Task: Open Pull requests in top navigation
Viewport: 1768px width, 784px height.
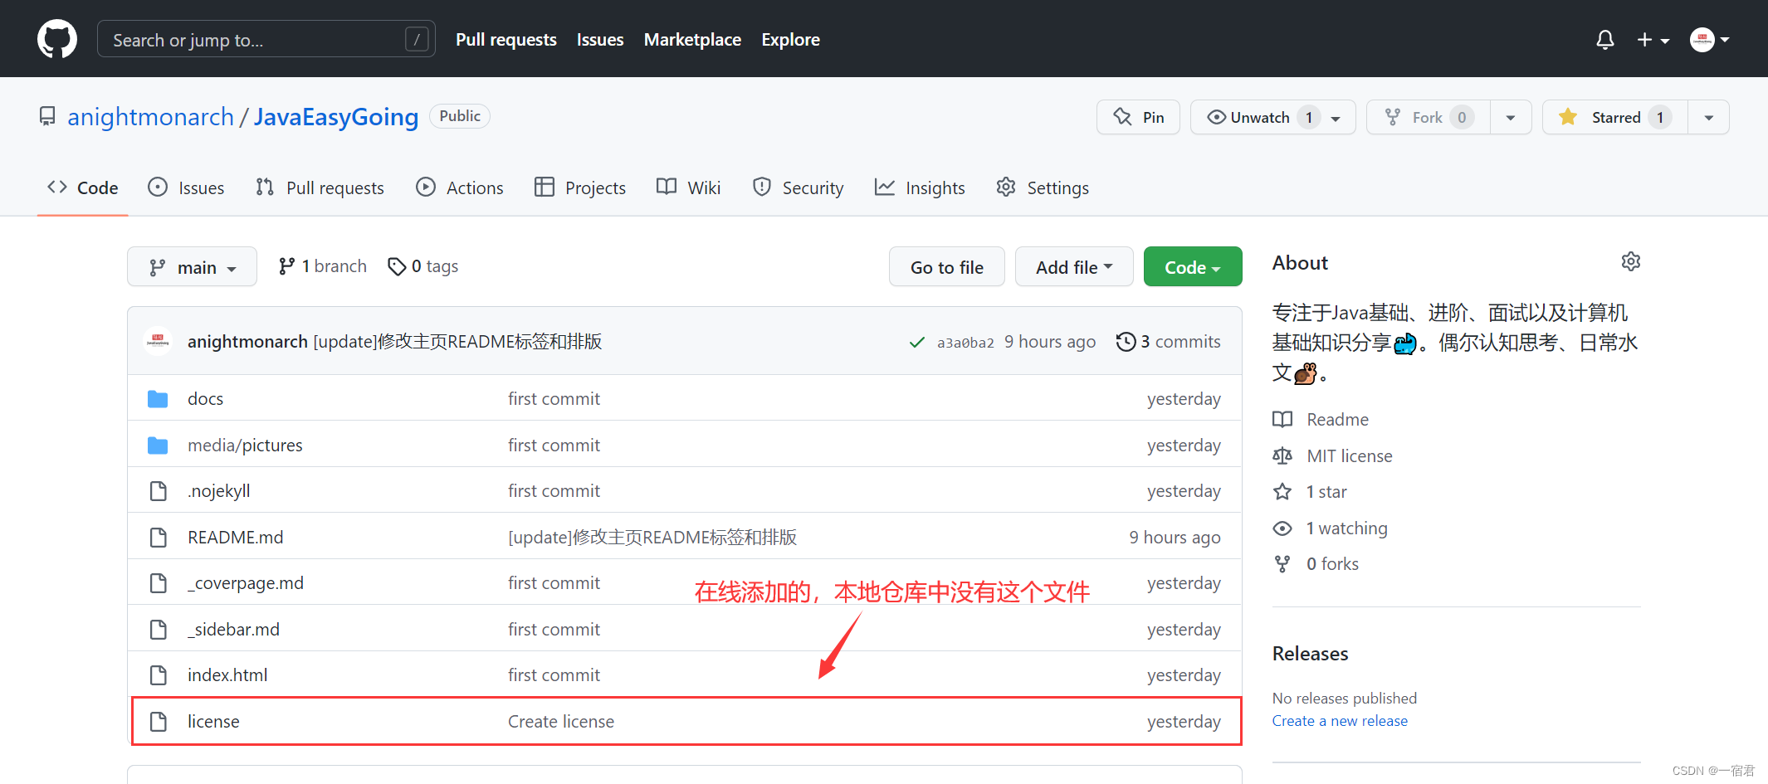Action: 506,40
